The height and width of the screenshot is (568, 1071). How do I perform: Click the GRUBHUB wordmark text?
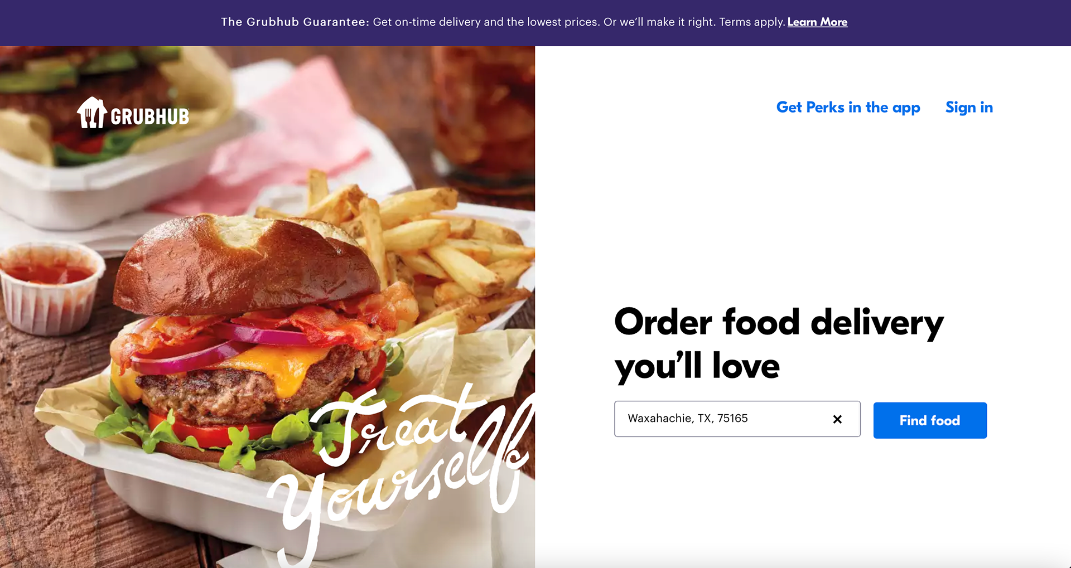[149, 116]
